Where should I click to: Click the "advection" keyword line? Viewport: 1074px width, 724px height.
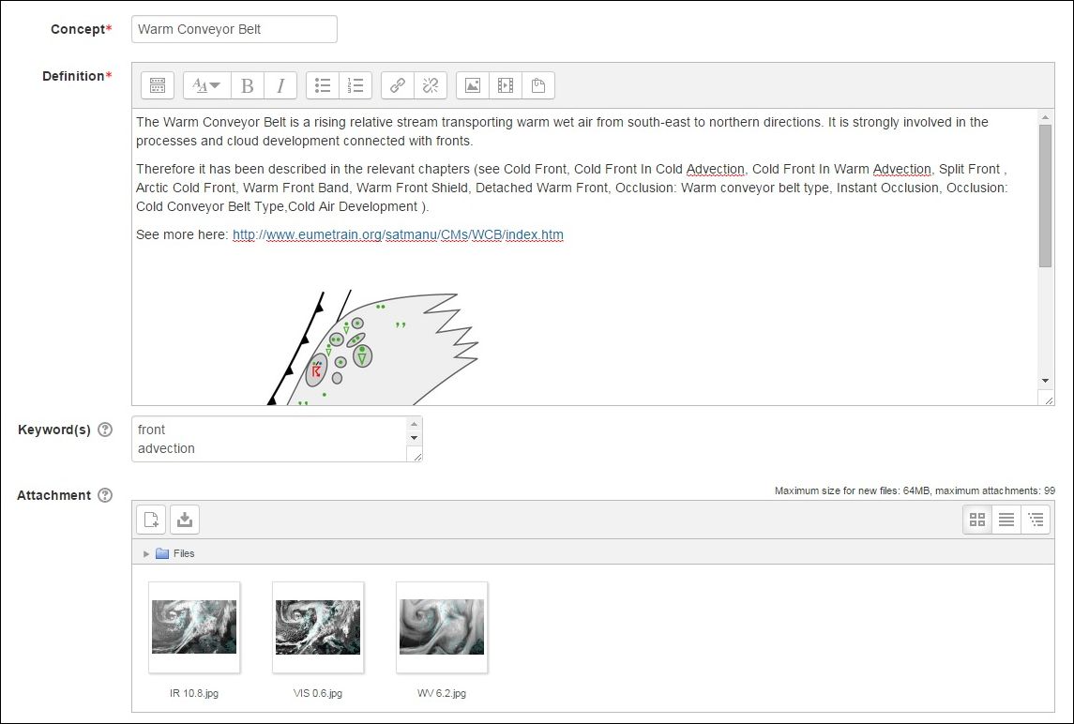pos(166,448)
